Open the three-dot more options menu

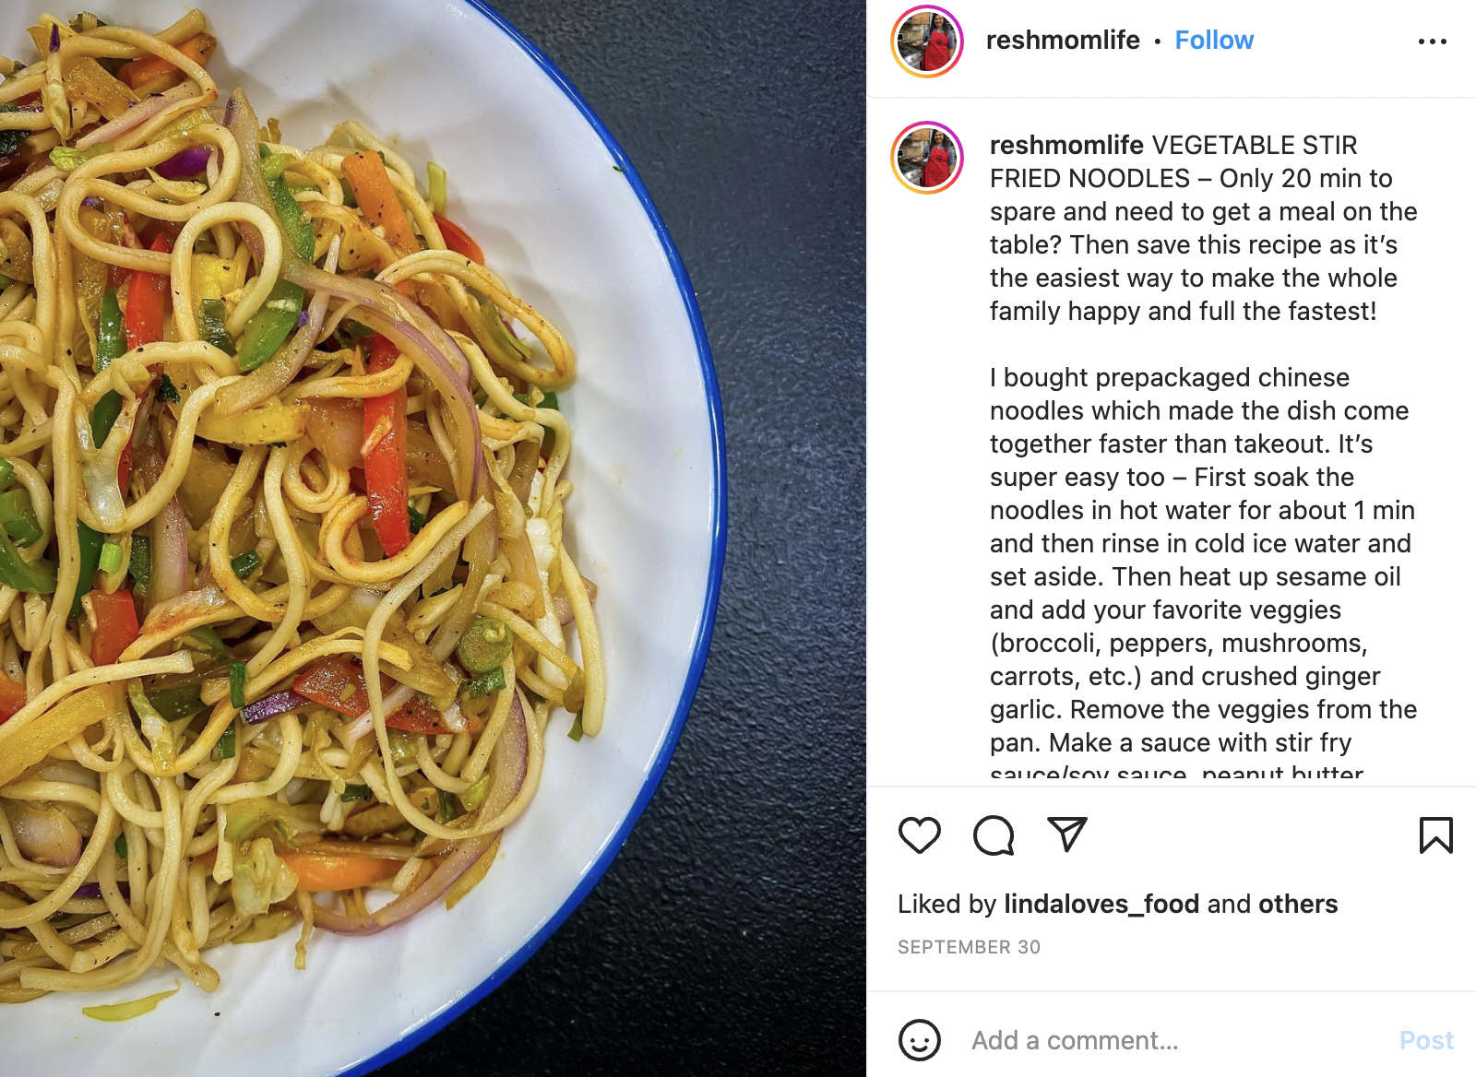pyautogui.click(x=1432, y=41)
